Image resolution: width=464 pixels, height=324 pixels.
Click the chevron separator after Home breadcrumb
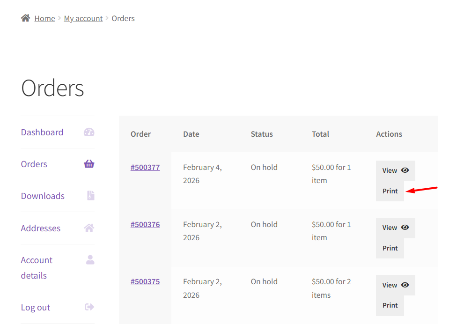(59, 18)
